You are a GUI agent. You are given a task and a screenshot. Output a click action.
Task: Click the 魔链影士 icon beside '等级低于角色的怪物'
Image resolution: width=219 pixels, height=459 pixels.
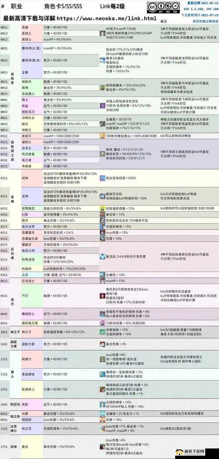[x=102, y=314]
